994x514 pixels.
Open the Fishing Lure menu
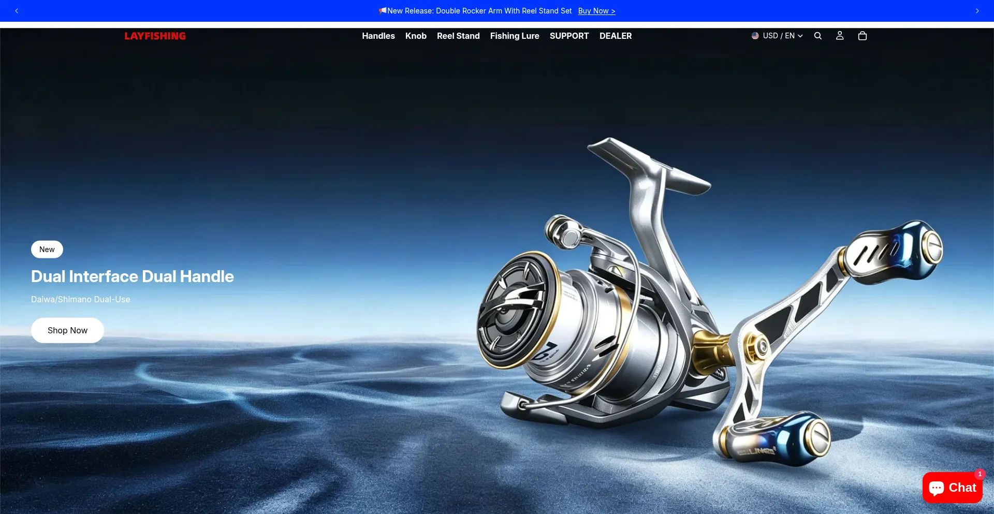coord(515,36)
